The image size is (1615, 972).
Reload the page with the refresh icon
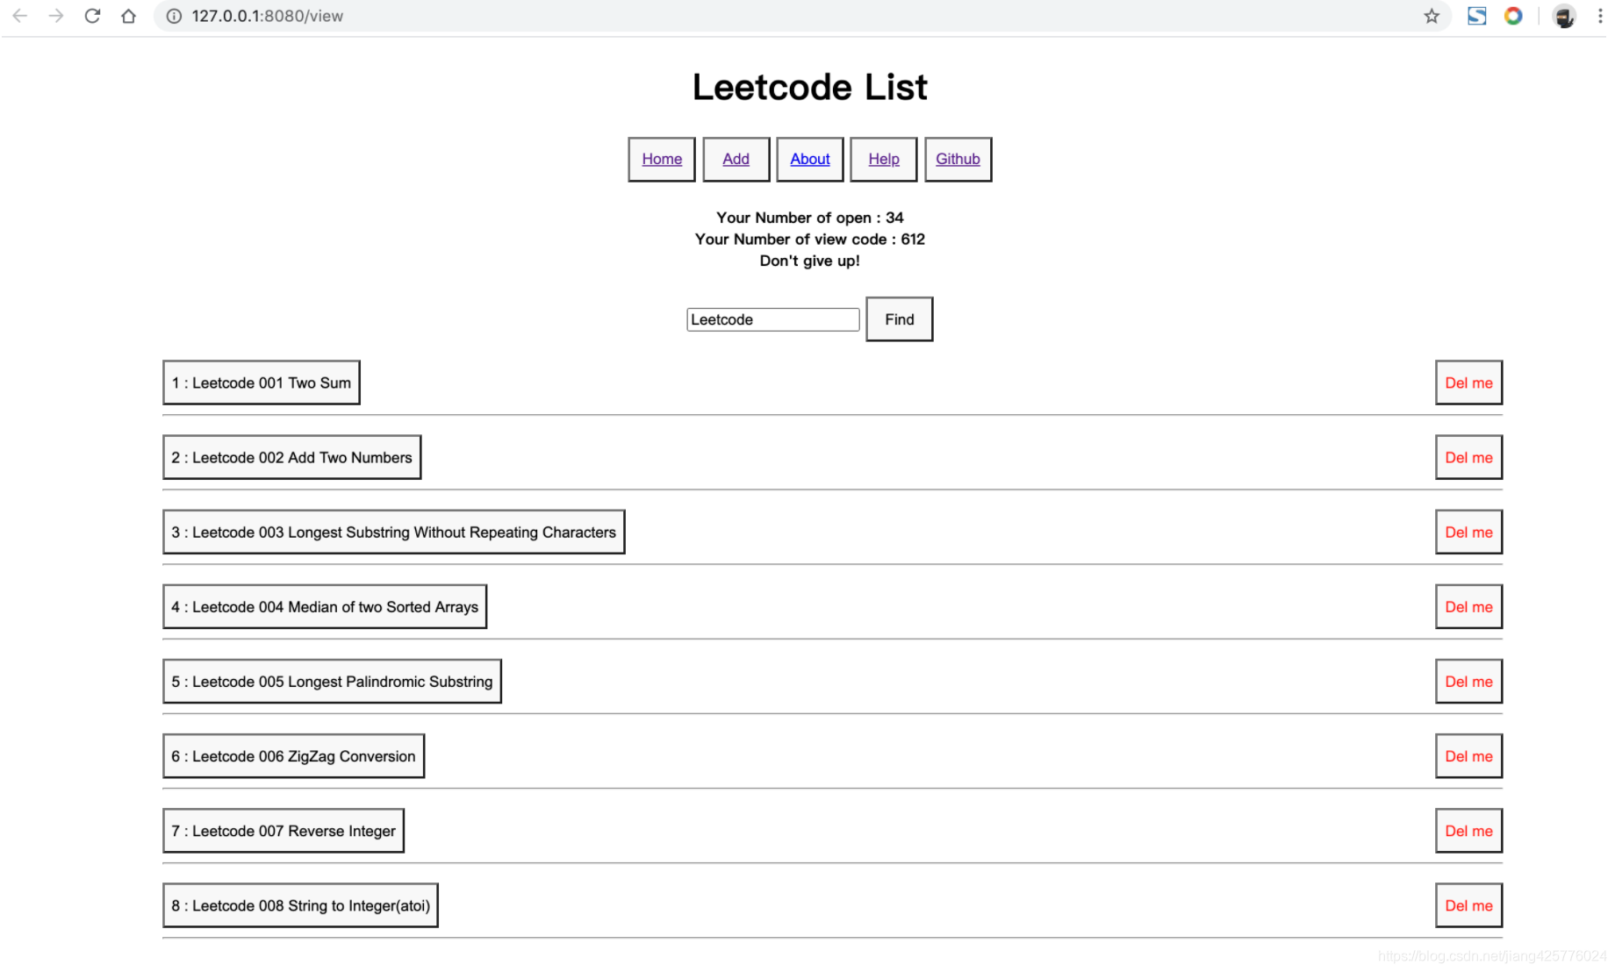[x=92, y=16]
